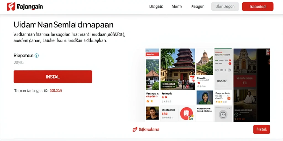Click the red banner on dark panel
Viewport: 283px width, 141px height.
tap(245, 81)
